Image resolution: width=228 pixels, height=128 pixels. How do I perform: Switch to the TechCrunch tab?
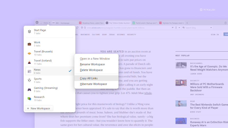pyautogui.click(x=145, y=23)
